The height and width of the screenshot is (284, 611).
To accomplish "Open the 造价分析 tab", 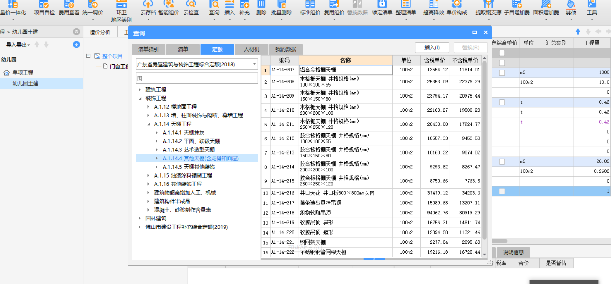I will coord(100,32).
